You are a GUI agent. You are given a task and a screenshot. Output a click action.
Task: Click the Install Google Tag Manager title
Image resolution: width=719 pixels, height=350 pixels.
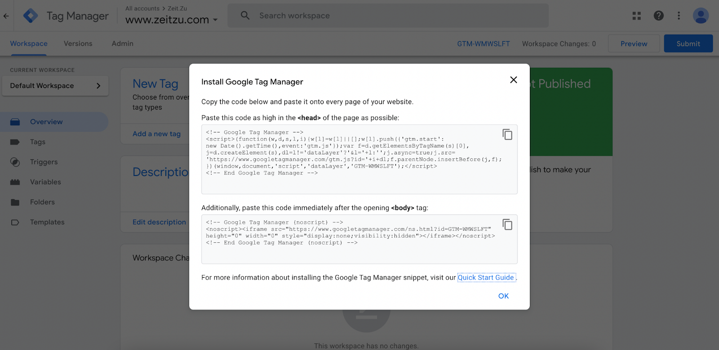252,82
